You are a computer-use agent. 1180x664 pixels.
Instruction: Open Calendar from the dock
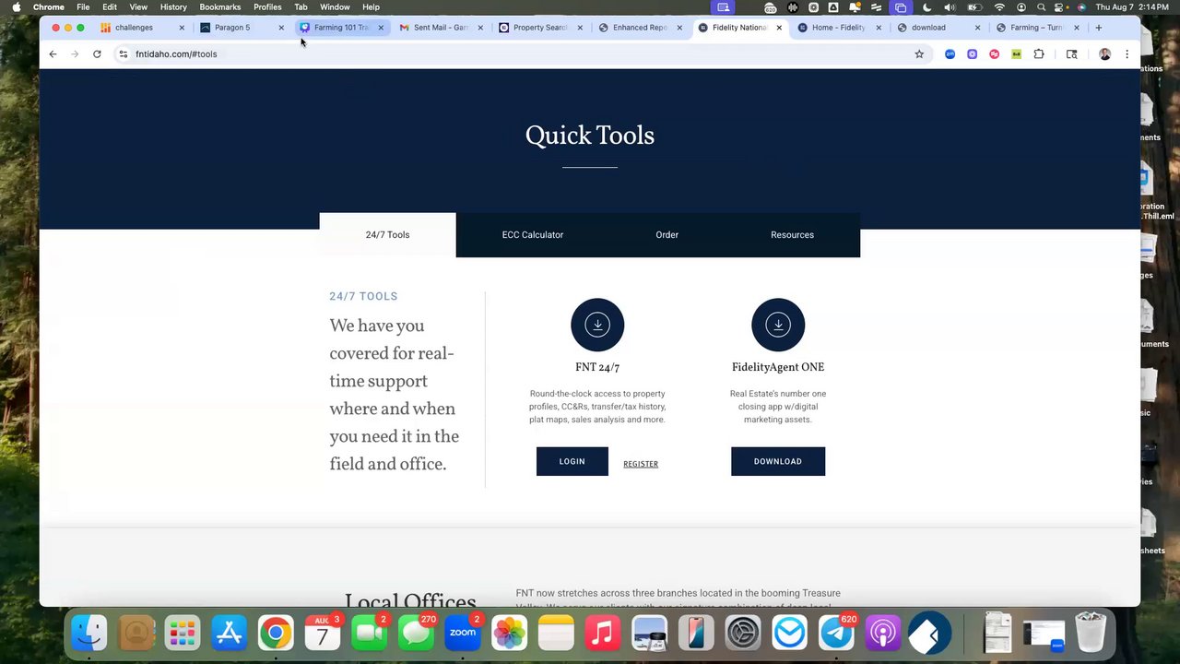click(322, 634)
